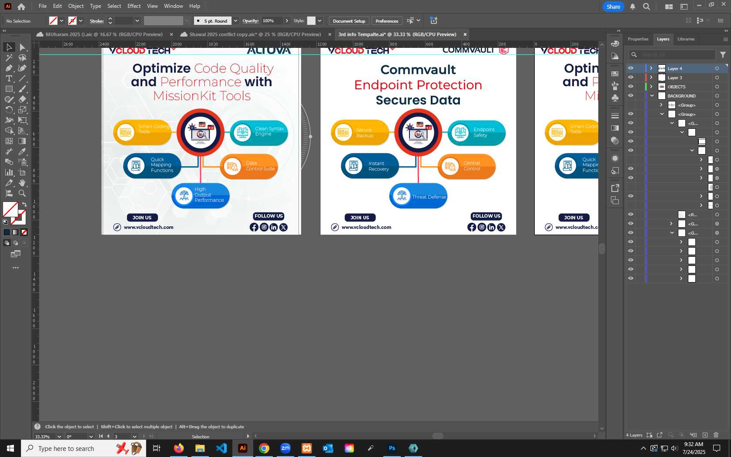Click the large Fill swatch in toolbar
This screenshot has width=731, height=457.
coord(10,209)
